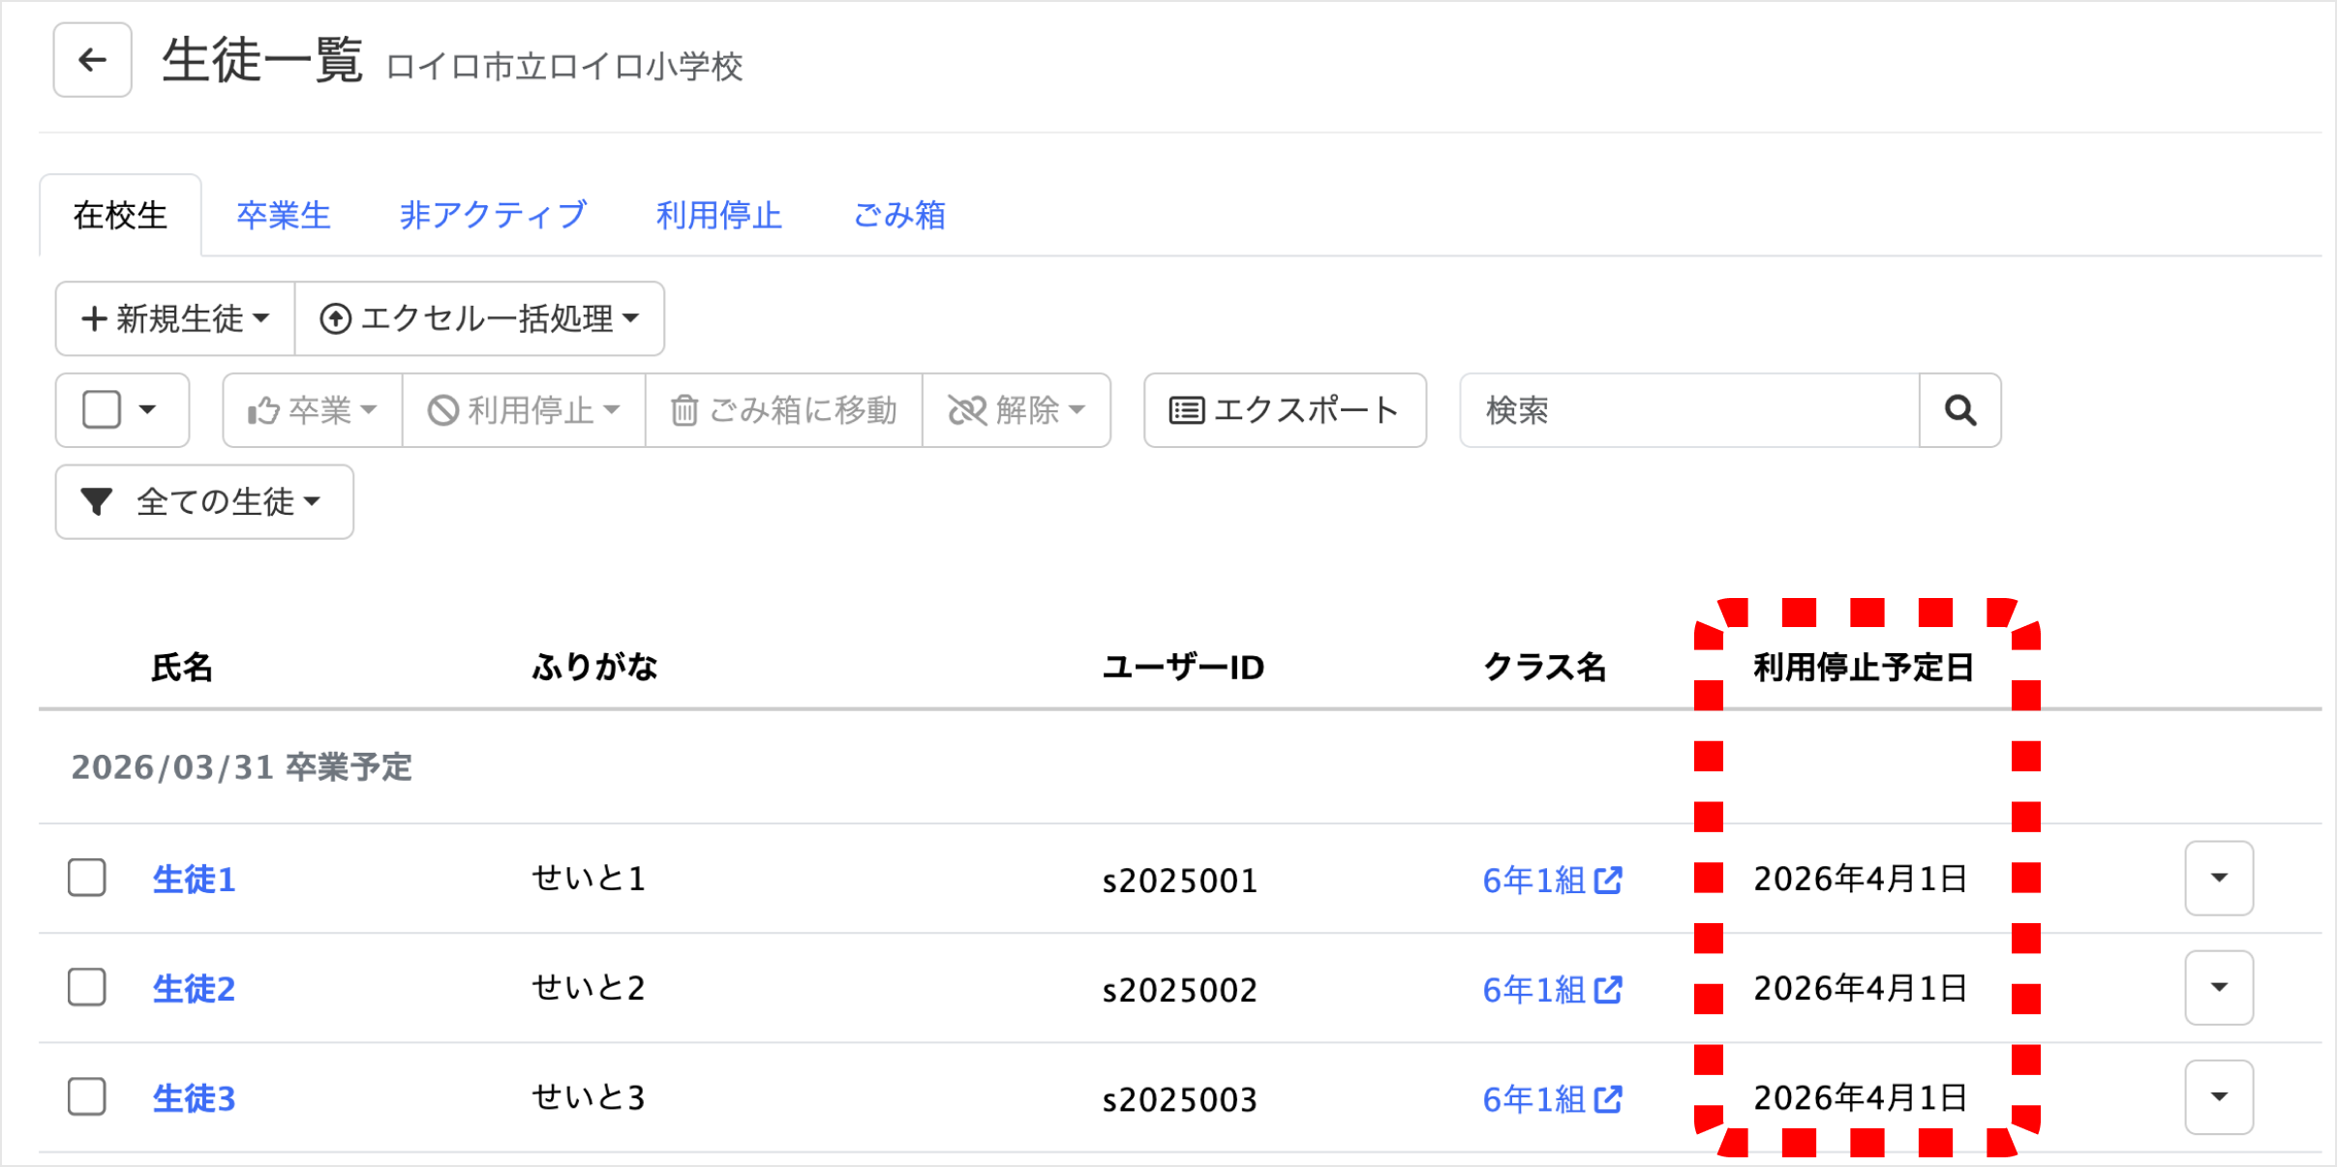Click the 解除 unlink button

[1016, 410]
